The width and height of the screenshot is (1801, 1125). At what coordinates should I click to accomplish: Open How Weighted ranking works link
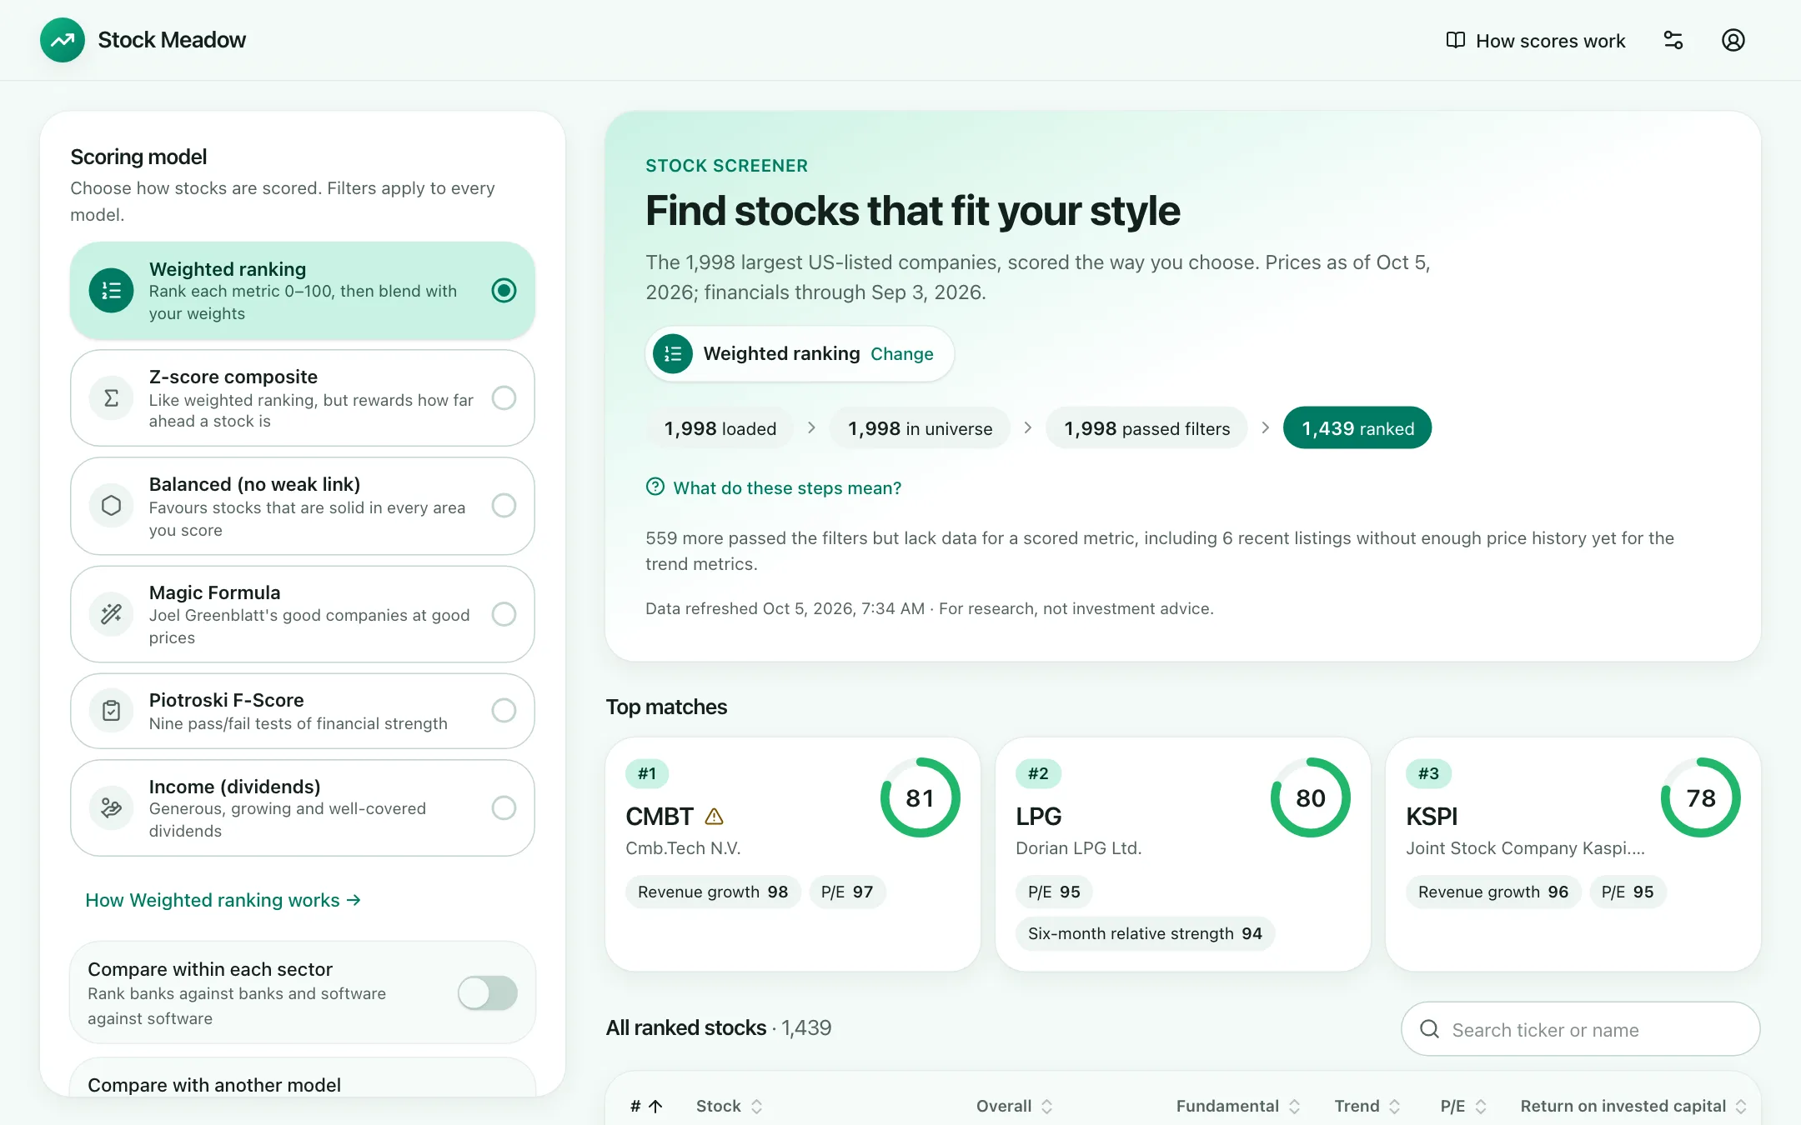(x=223, y=900)
